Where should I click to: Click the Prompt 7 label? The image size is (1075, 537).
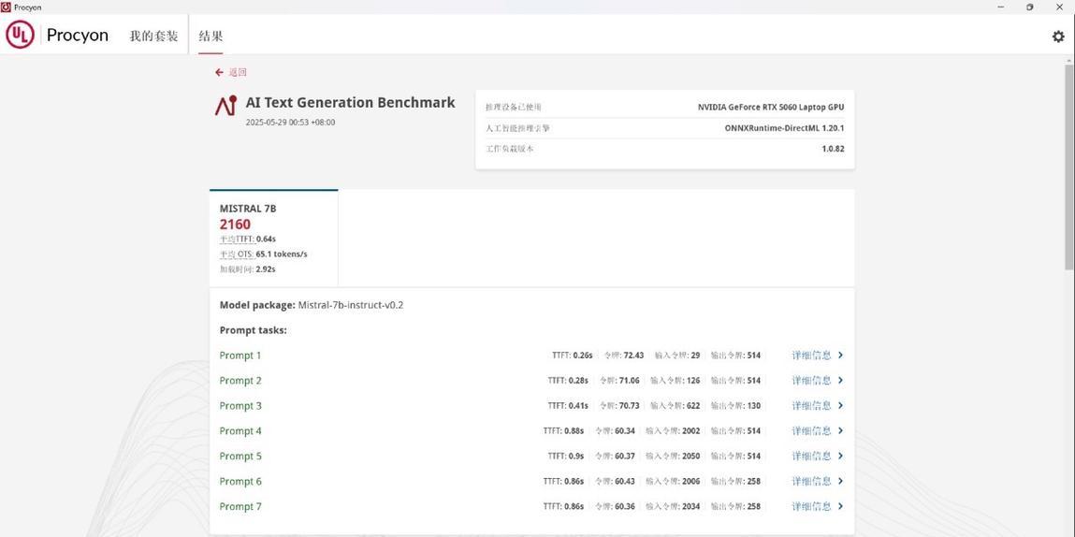(240, 506)
